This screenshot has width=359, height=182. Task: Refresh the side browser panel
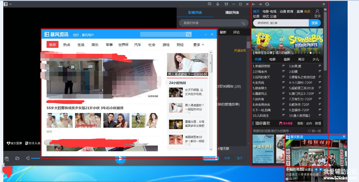(x=267, y=4)
